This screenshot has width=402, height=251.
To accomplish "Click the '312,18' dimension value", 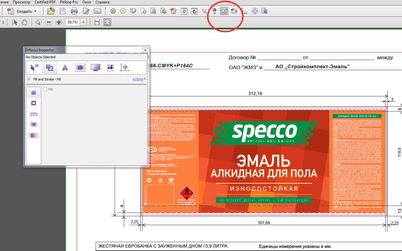I will (x=255, y=94).
